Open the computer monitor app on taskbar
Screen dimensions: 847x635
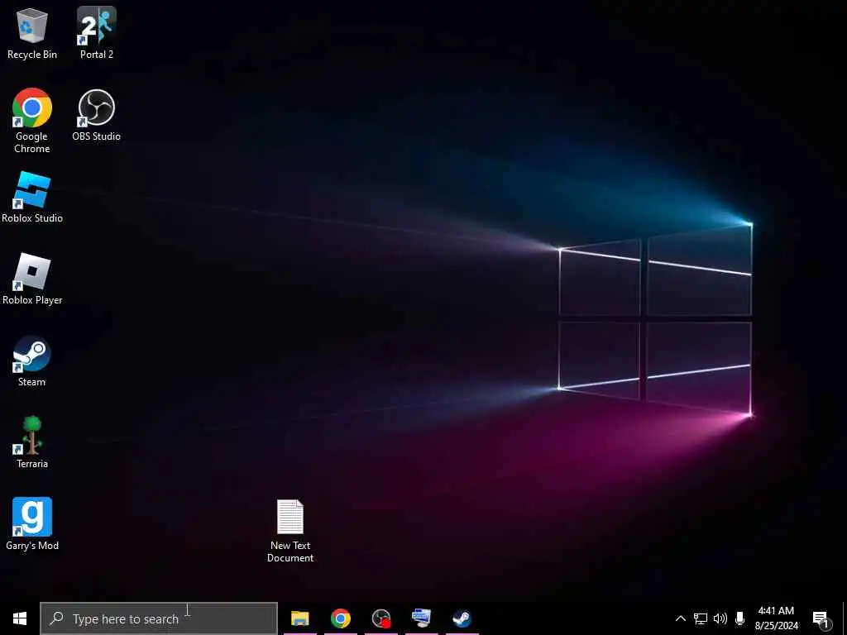(421, 618)
